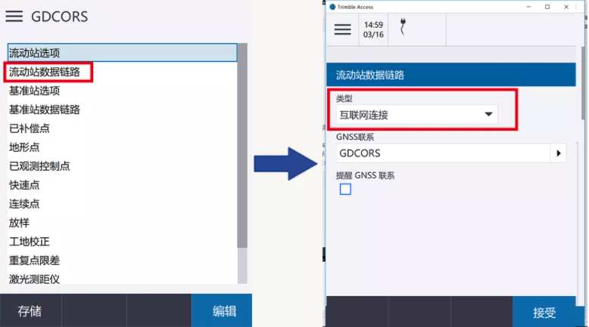Select 流动站数据链路 in the list
This screenshot has width=589, height=327.
(x=45, y=72)
